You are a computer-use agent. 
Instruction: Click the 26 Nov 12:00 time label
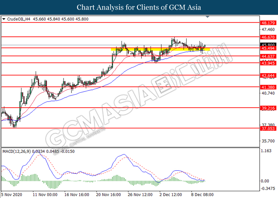click(140, 195)
